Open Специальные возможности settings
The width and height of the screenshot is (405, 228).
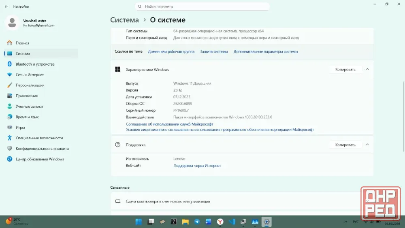[41, 138]
